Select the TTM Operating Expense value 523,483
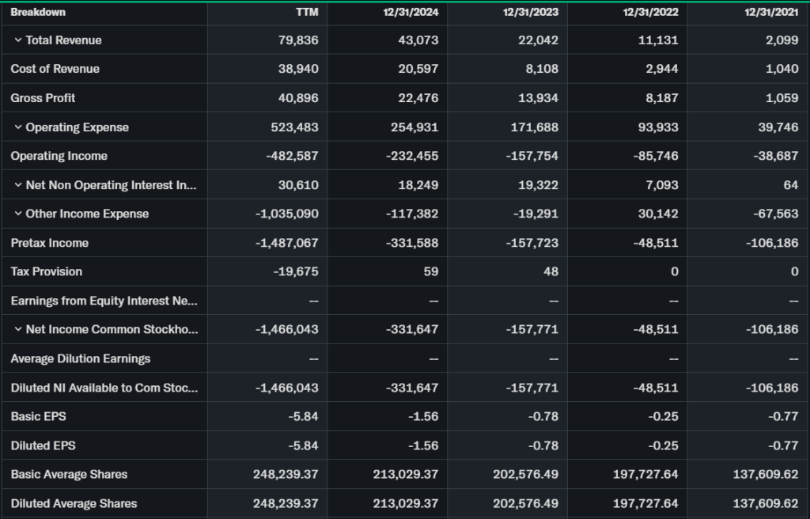 tap(294, 127)
